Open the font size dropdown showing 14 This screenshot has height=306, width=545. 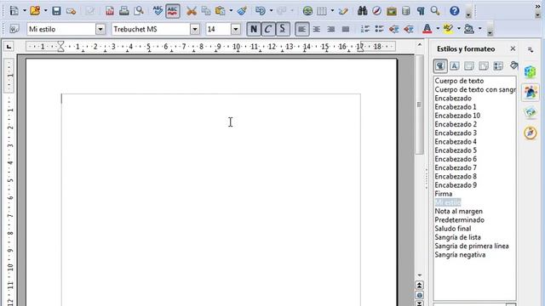tap(236, 29)
